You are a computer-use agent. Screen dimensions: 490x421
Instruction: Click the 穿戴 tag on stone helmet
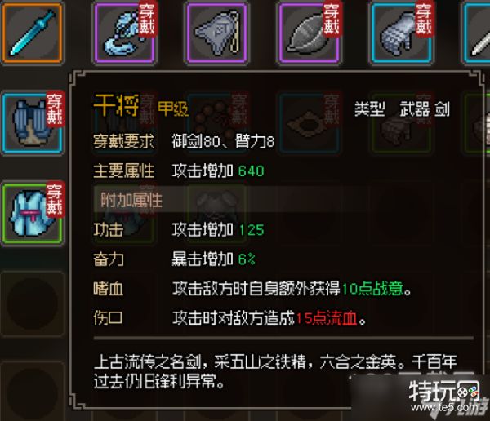pos(332,20)
